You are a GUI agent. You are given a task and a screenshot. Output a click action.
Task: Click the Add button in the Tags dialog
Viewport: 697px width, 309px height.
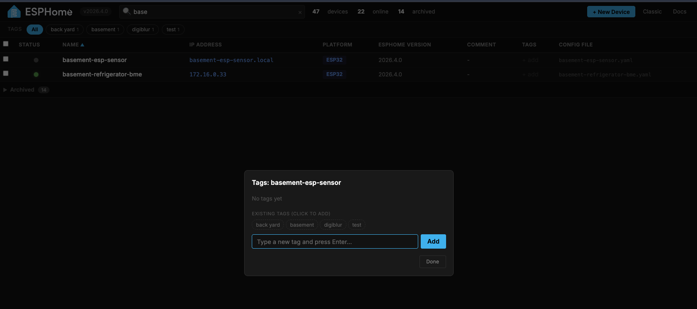pyautogui.click(x=433, y=241)
